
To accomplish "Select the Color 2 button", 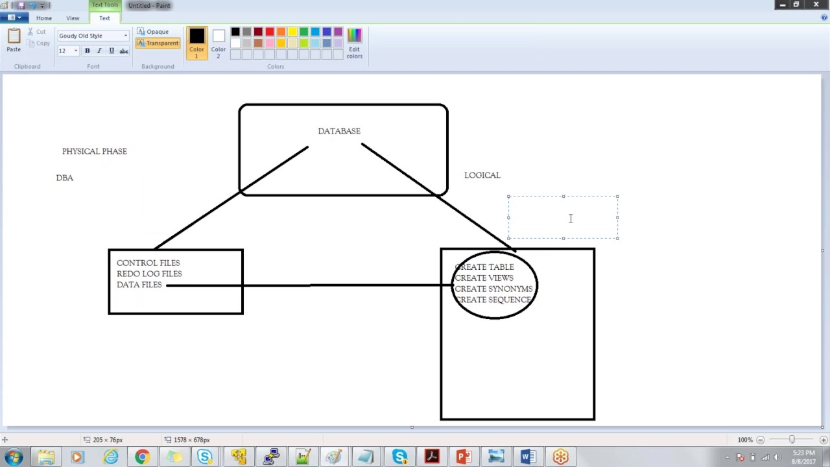I will 219,43.
